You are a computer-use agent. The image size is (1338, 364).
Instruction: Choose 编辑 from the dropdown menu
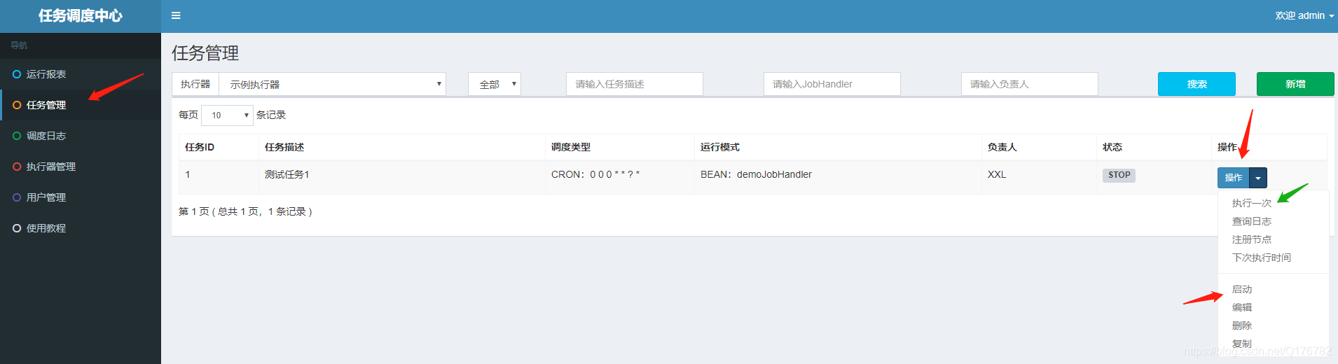pos(1242,307)
